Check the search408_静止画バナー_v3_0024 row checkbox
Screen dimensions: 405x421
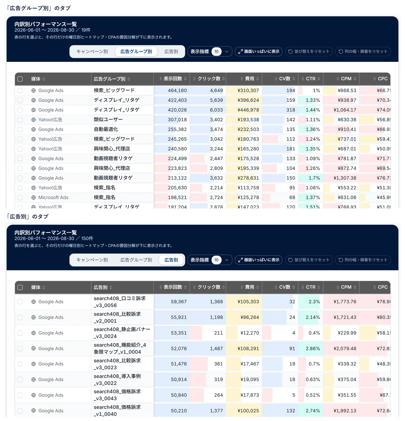[x=20, y=333]
